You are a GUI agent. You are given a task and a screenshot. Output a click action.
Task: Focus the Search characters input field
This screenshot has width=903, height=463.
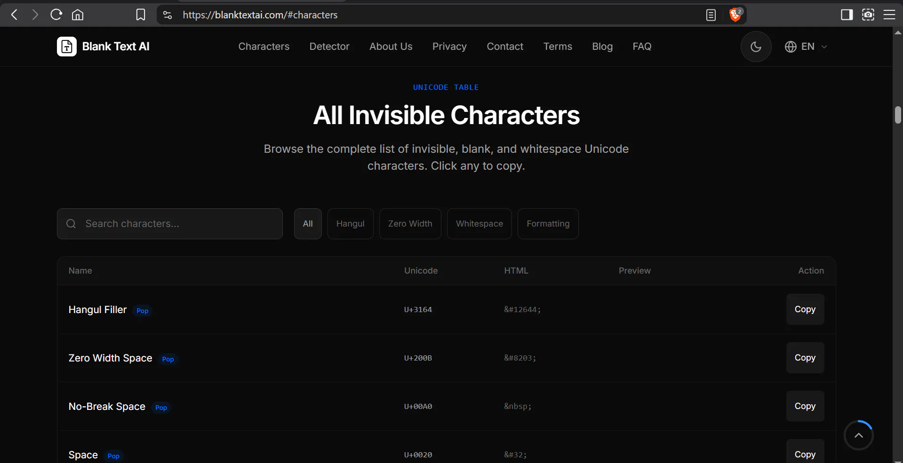coord(170,224)
